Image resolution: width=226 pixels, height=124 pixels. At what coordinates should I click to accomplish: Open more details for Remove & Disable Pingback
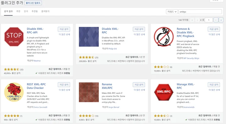point(214,34)
